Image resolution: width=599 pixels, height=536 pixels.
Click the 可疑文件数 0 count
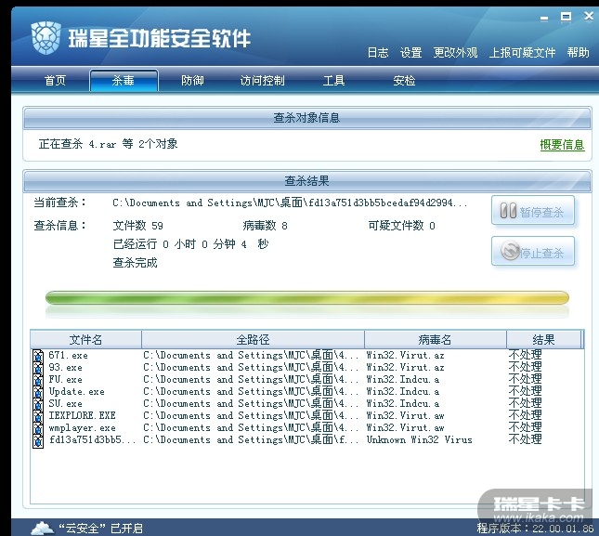[402, 226]
